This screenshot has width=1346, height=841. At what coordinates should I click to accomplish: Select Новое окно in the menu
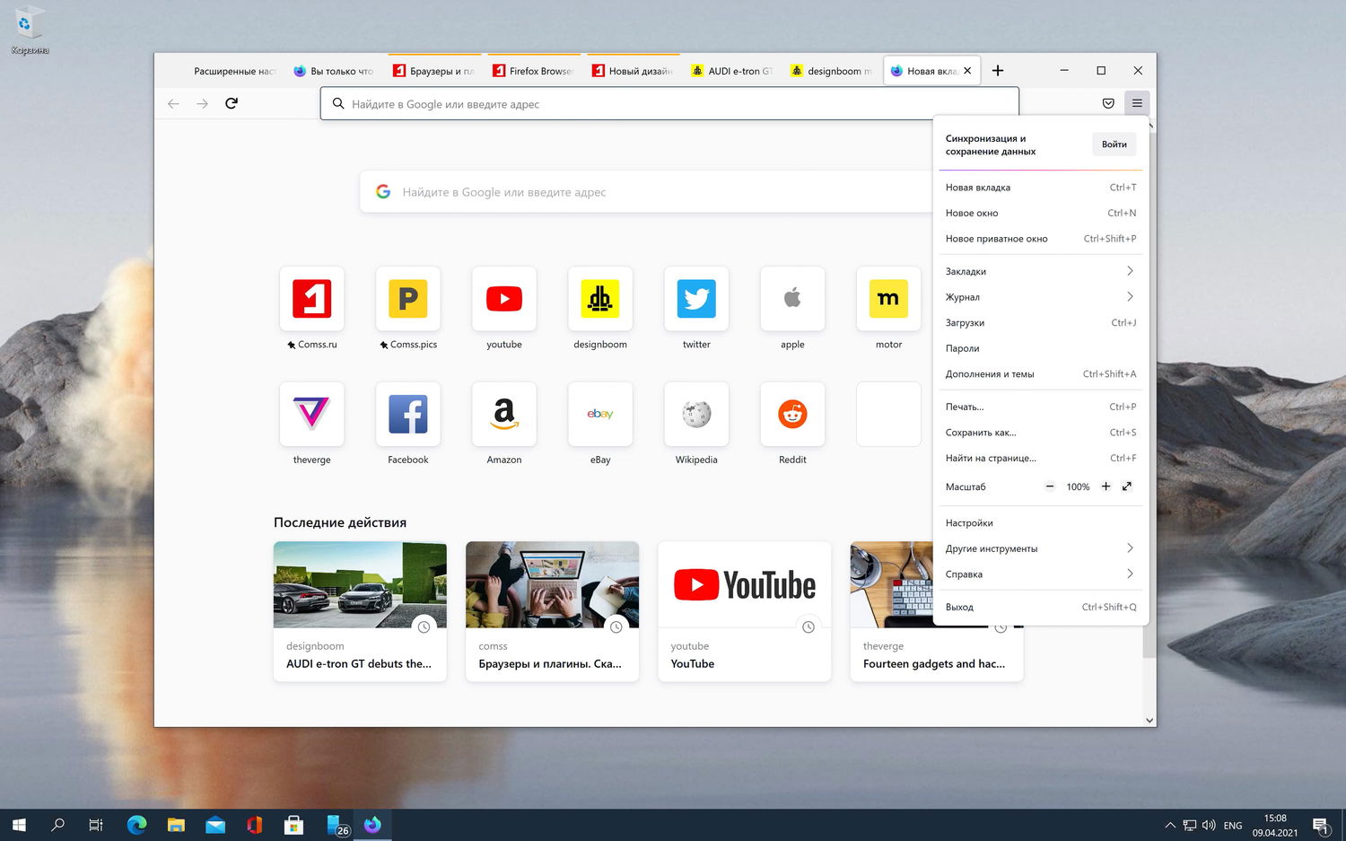point(1040,214)
